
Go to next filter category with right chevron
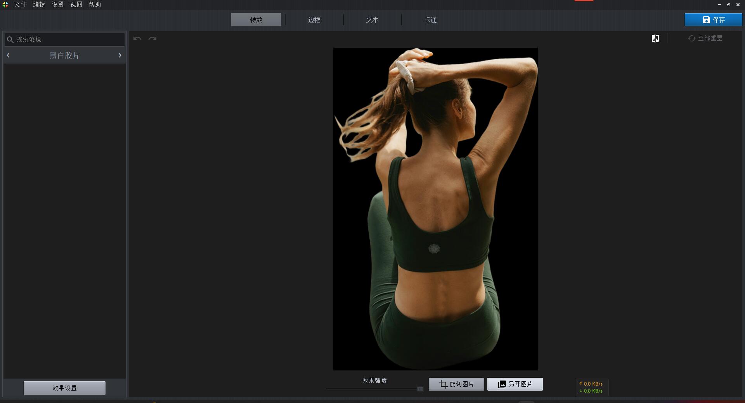click(x=120, y=55)
